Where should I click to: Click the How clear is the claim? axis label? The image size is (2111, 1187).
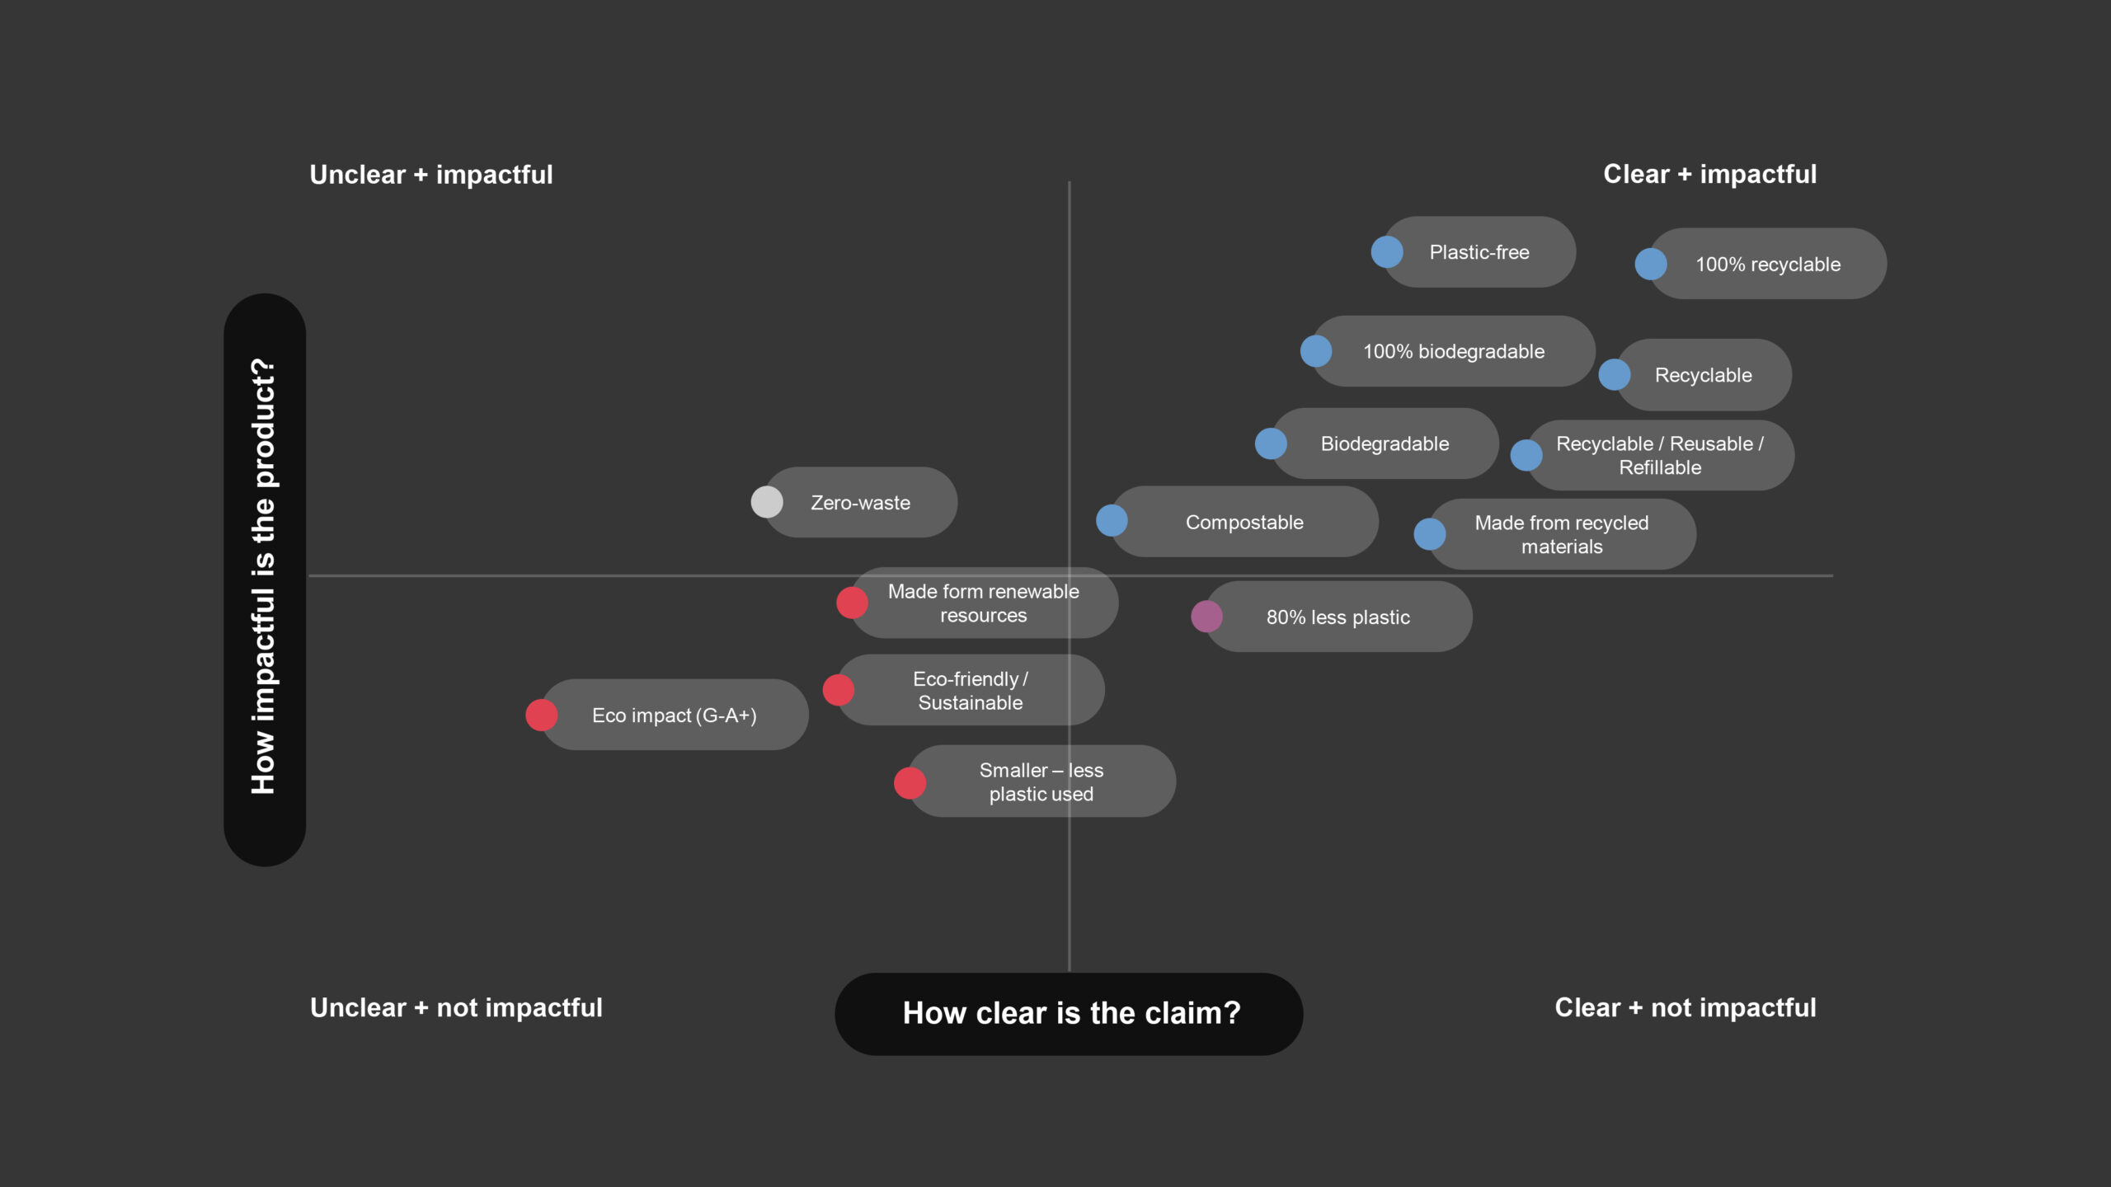coord(1069,1014)
